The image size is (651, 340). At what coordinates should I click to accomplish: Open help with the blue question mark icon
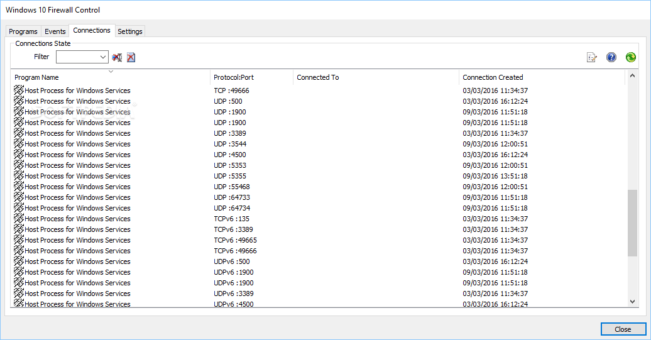click(611, 57)
